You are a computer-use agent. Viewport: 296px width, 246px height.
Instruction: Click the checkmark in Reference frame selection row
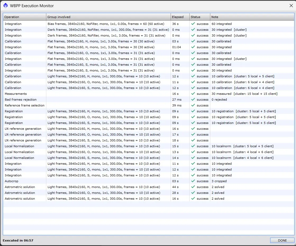click(193, 105)
